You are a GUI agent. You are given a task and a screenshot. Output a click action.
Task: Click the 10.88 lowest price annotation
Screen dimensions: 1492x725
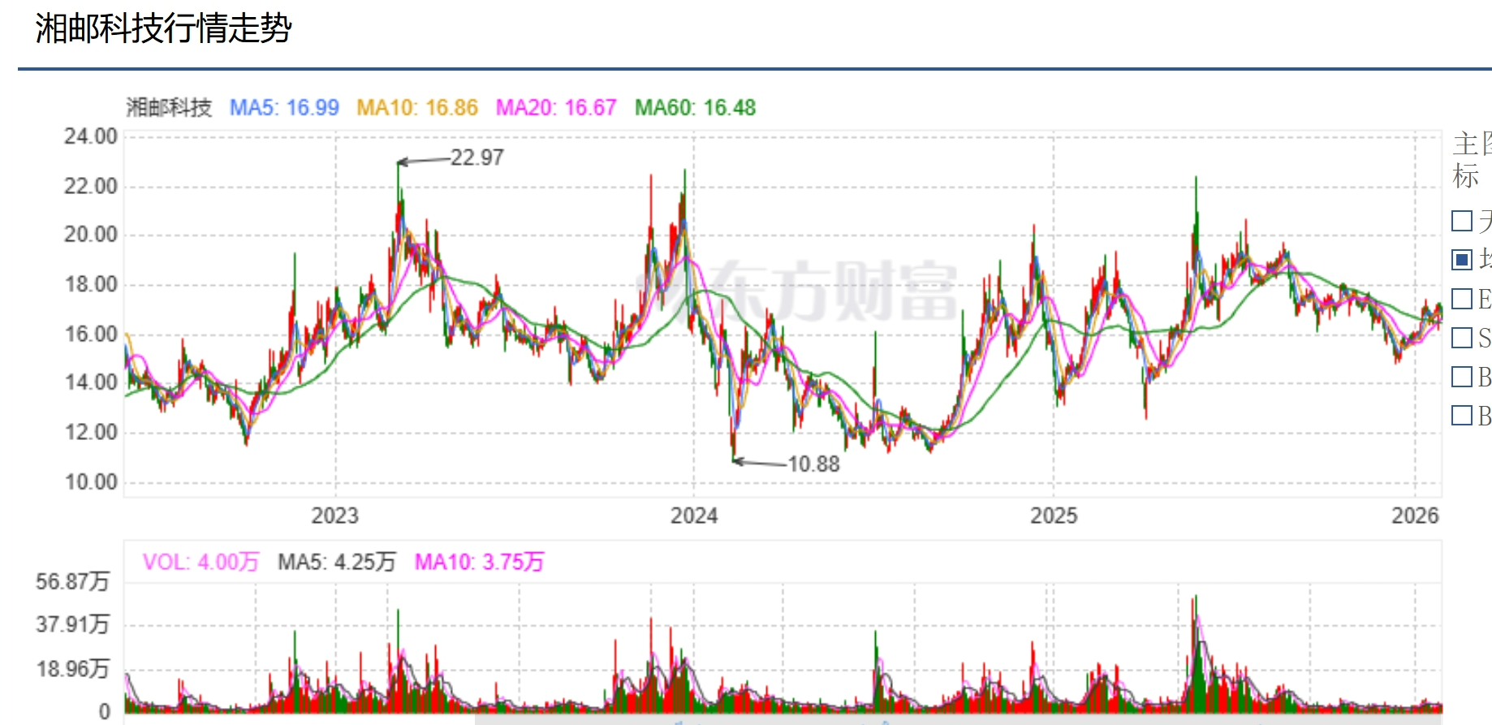(813, 464)
